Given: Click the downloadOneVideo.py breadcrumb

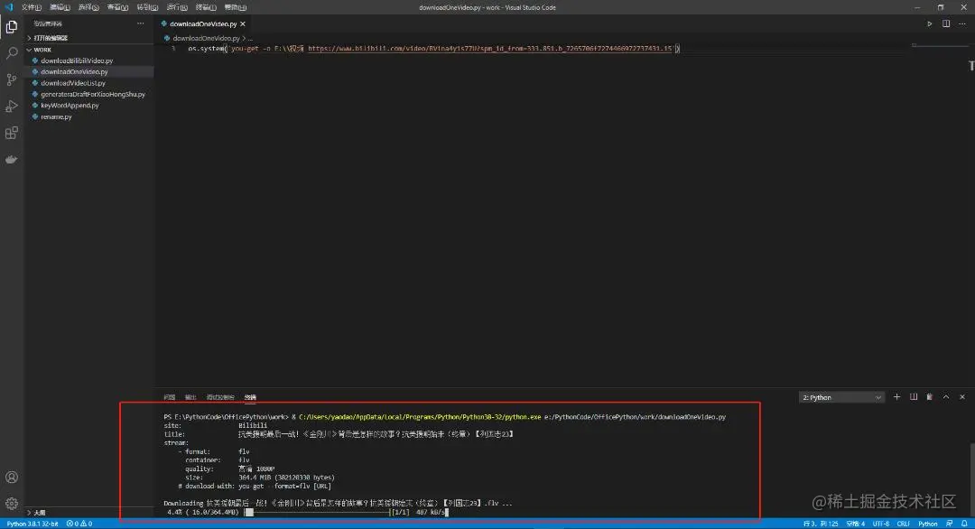Looking at the screenshot, I should tap(206, 39).
